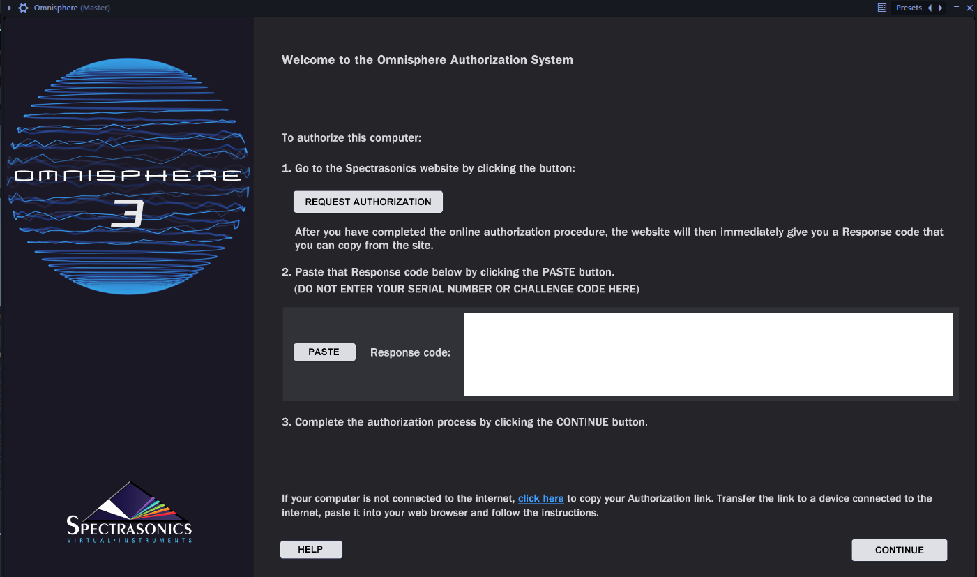This screenshot has height=577, width=977.
Task: Click the REQUEST AUTHORIZATION button
Action: click(368, 202)
